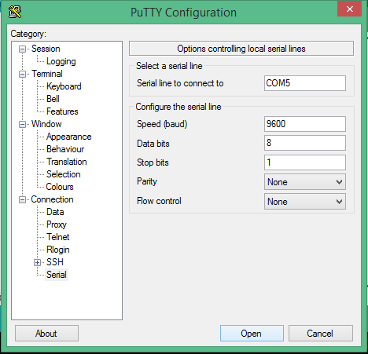Click the "Flow control" label
368x354 pixels.
(159, 201)
